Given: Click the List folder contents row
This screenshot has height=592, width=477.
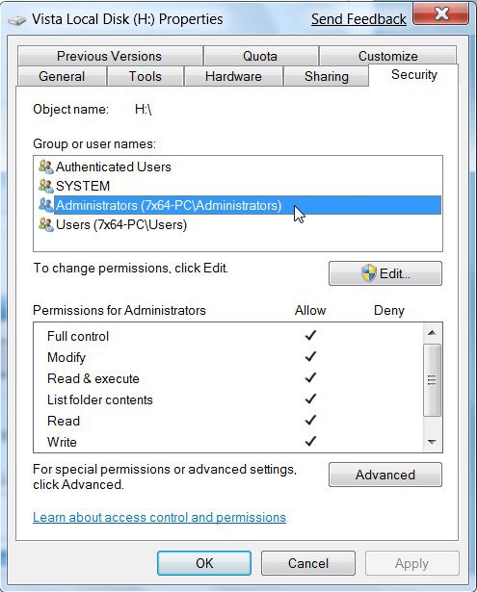Looking at the screenshot, I should [x=228, y=399].
